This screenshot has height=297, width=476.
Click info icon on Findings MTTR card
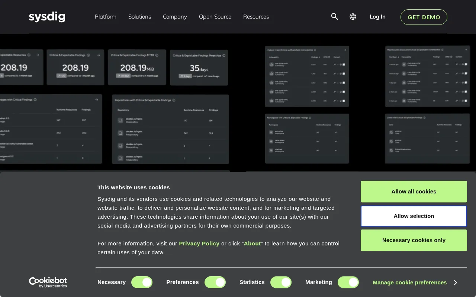[x=157, y=55]
